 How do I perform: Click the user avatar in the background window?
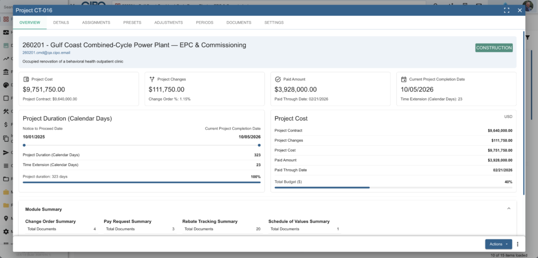coord(528,5)
